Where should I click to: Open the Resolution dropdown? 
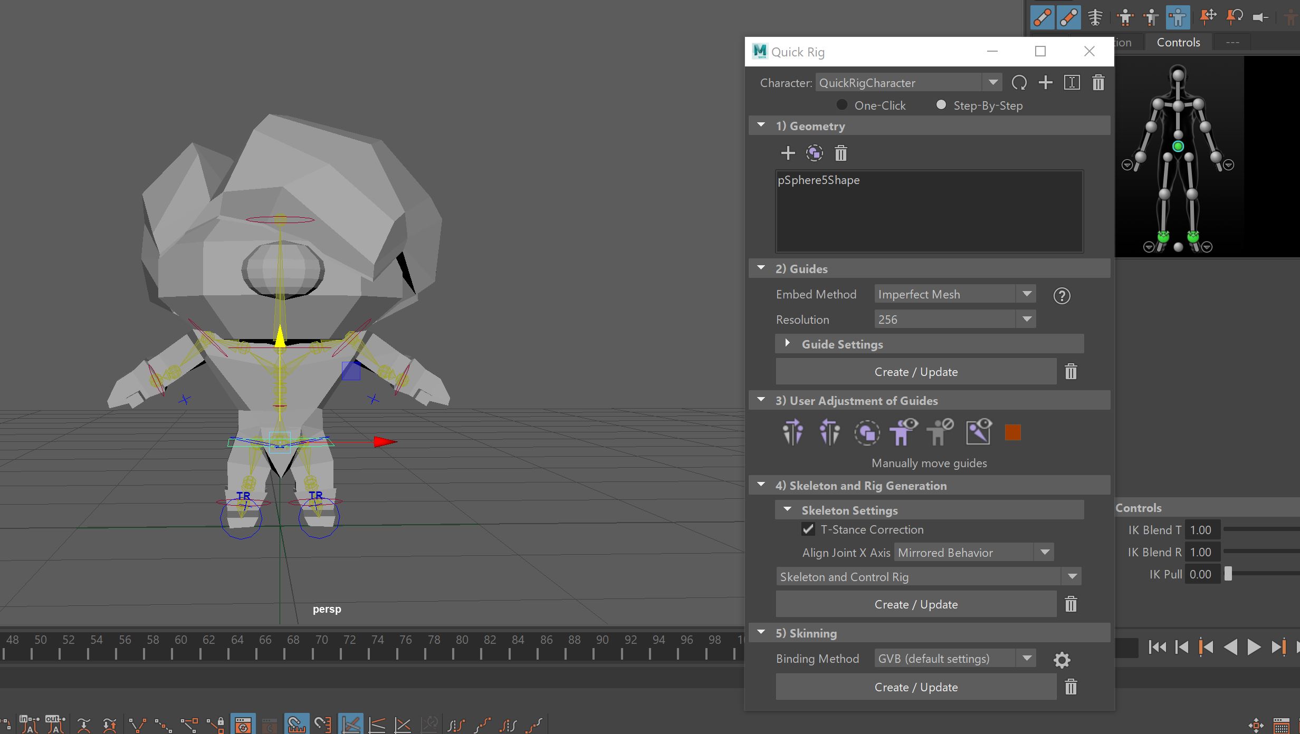[1026, 319]
